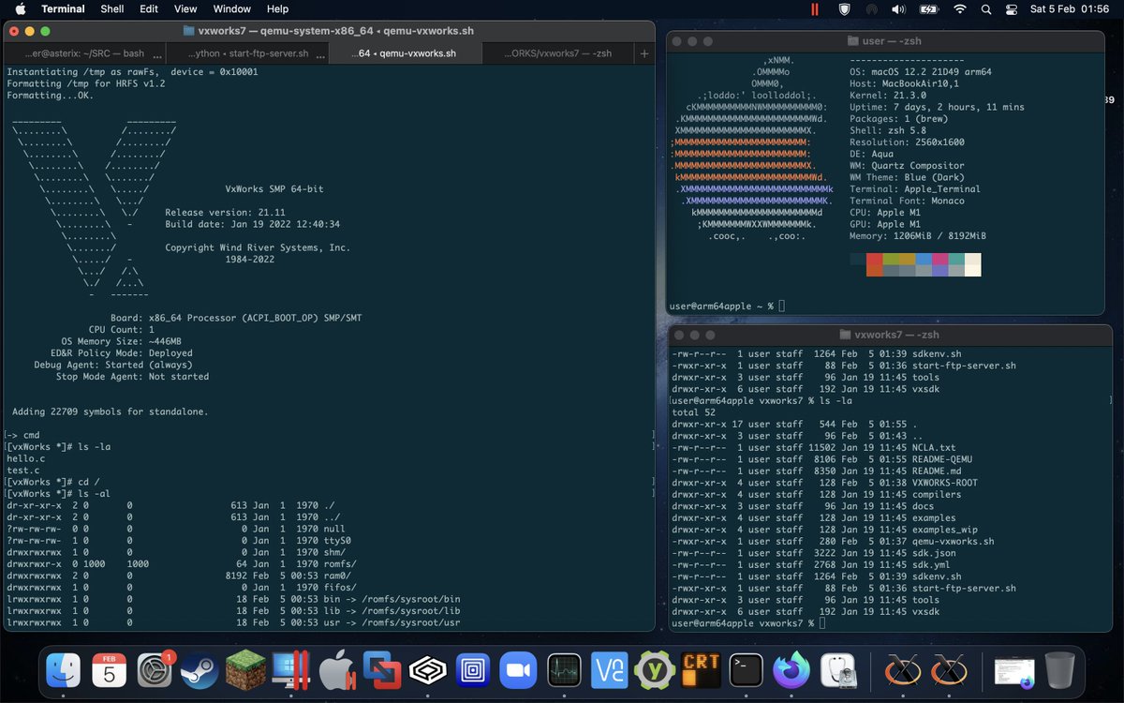Click 'examples_wip' in vxworks7 listing
The width and height of the screenshot is (1124, 703).
945,530
